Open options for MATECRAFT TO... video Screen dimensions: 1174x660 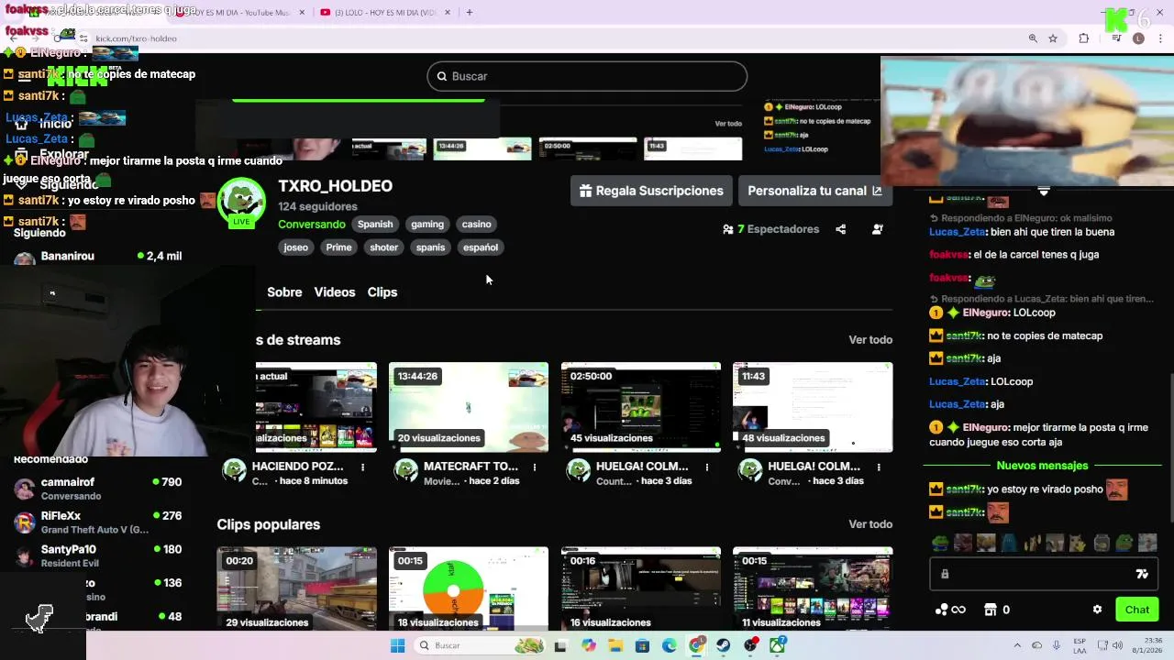[535, 467]
